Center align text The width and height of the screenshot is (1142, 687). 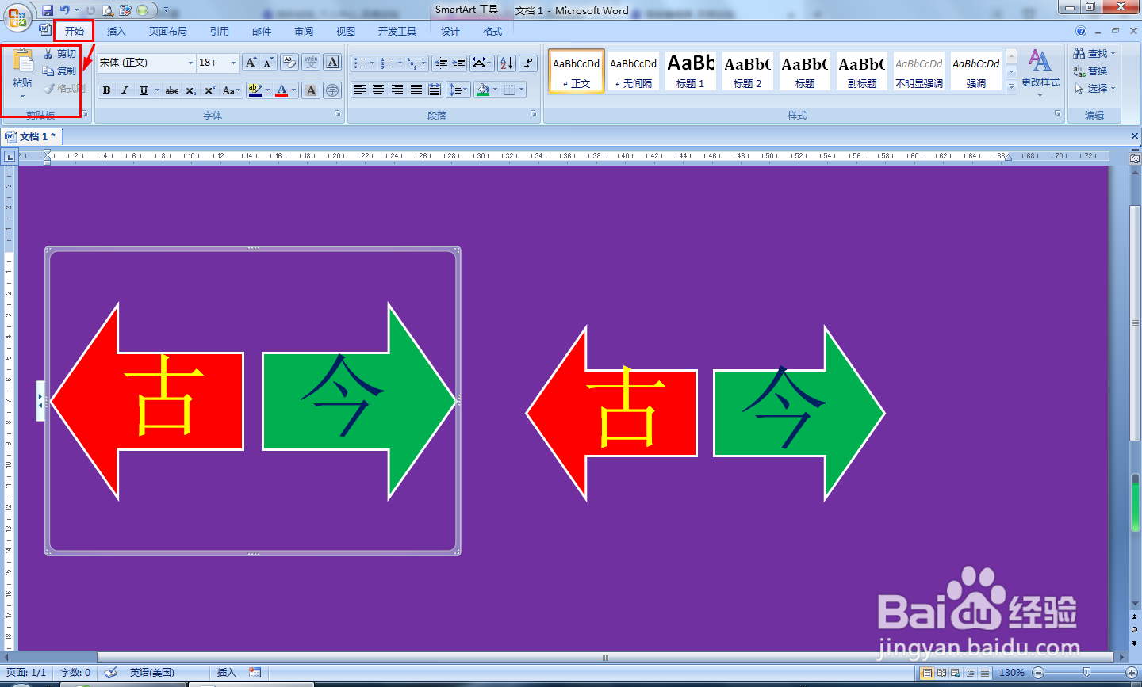378,90
